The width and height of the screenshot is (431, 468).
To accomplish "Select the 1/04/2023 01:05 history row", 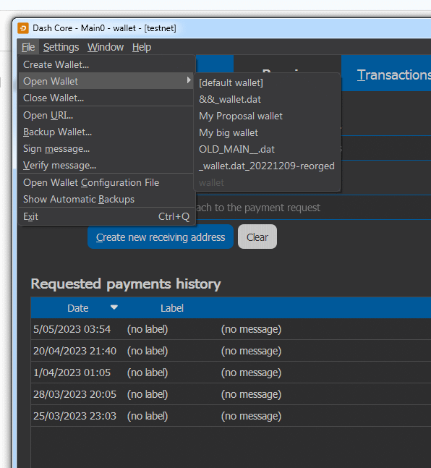I will coord(231,373).
